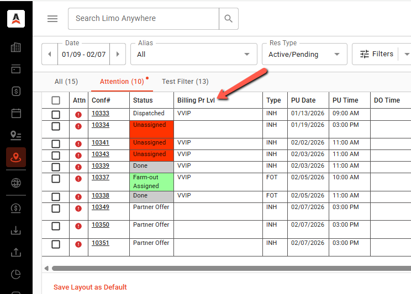411x294 pixels.
Task: Open the globe network icon in sidebar
Action: [x=16, y=183]
